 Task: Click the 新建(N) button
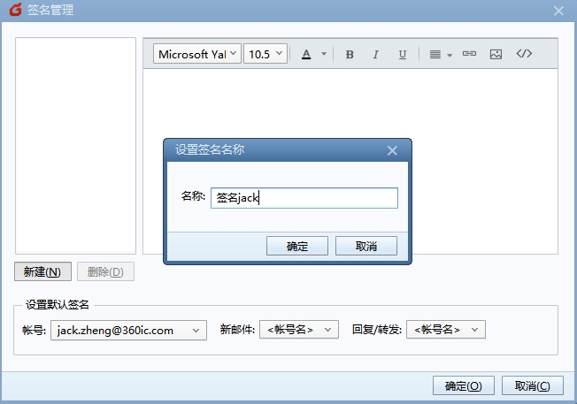tap(42, 271)
